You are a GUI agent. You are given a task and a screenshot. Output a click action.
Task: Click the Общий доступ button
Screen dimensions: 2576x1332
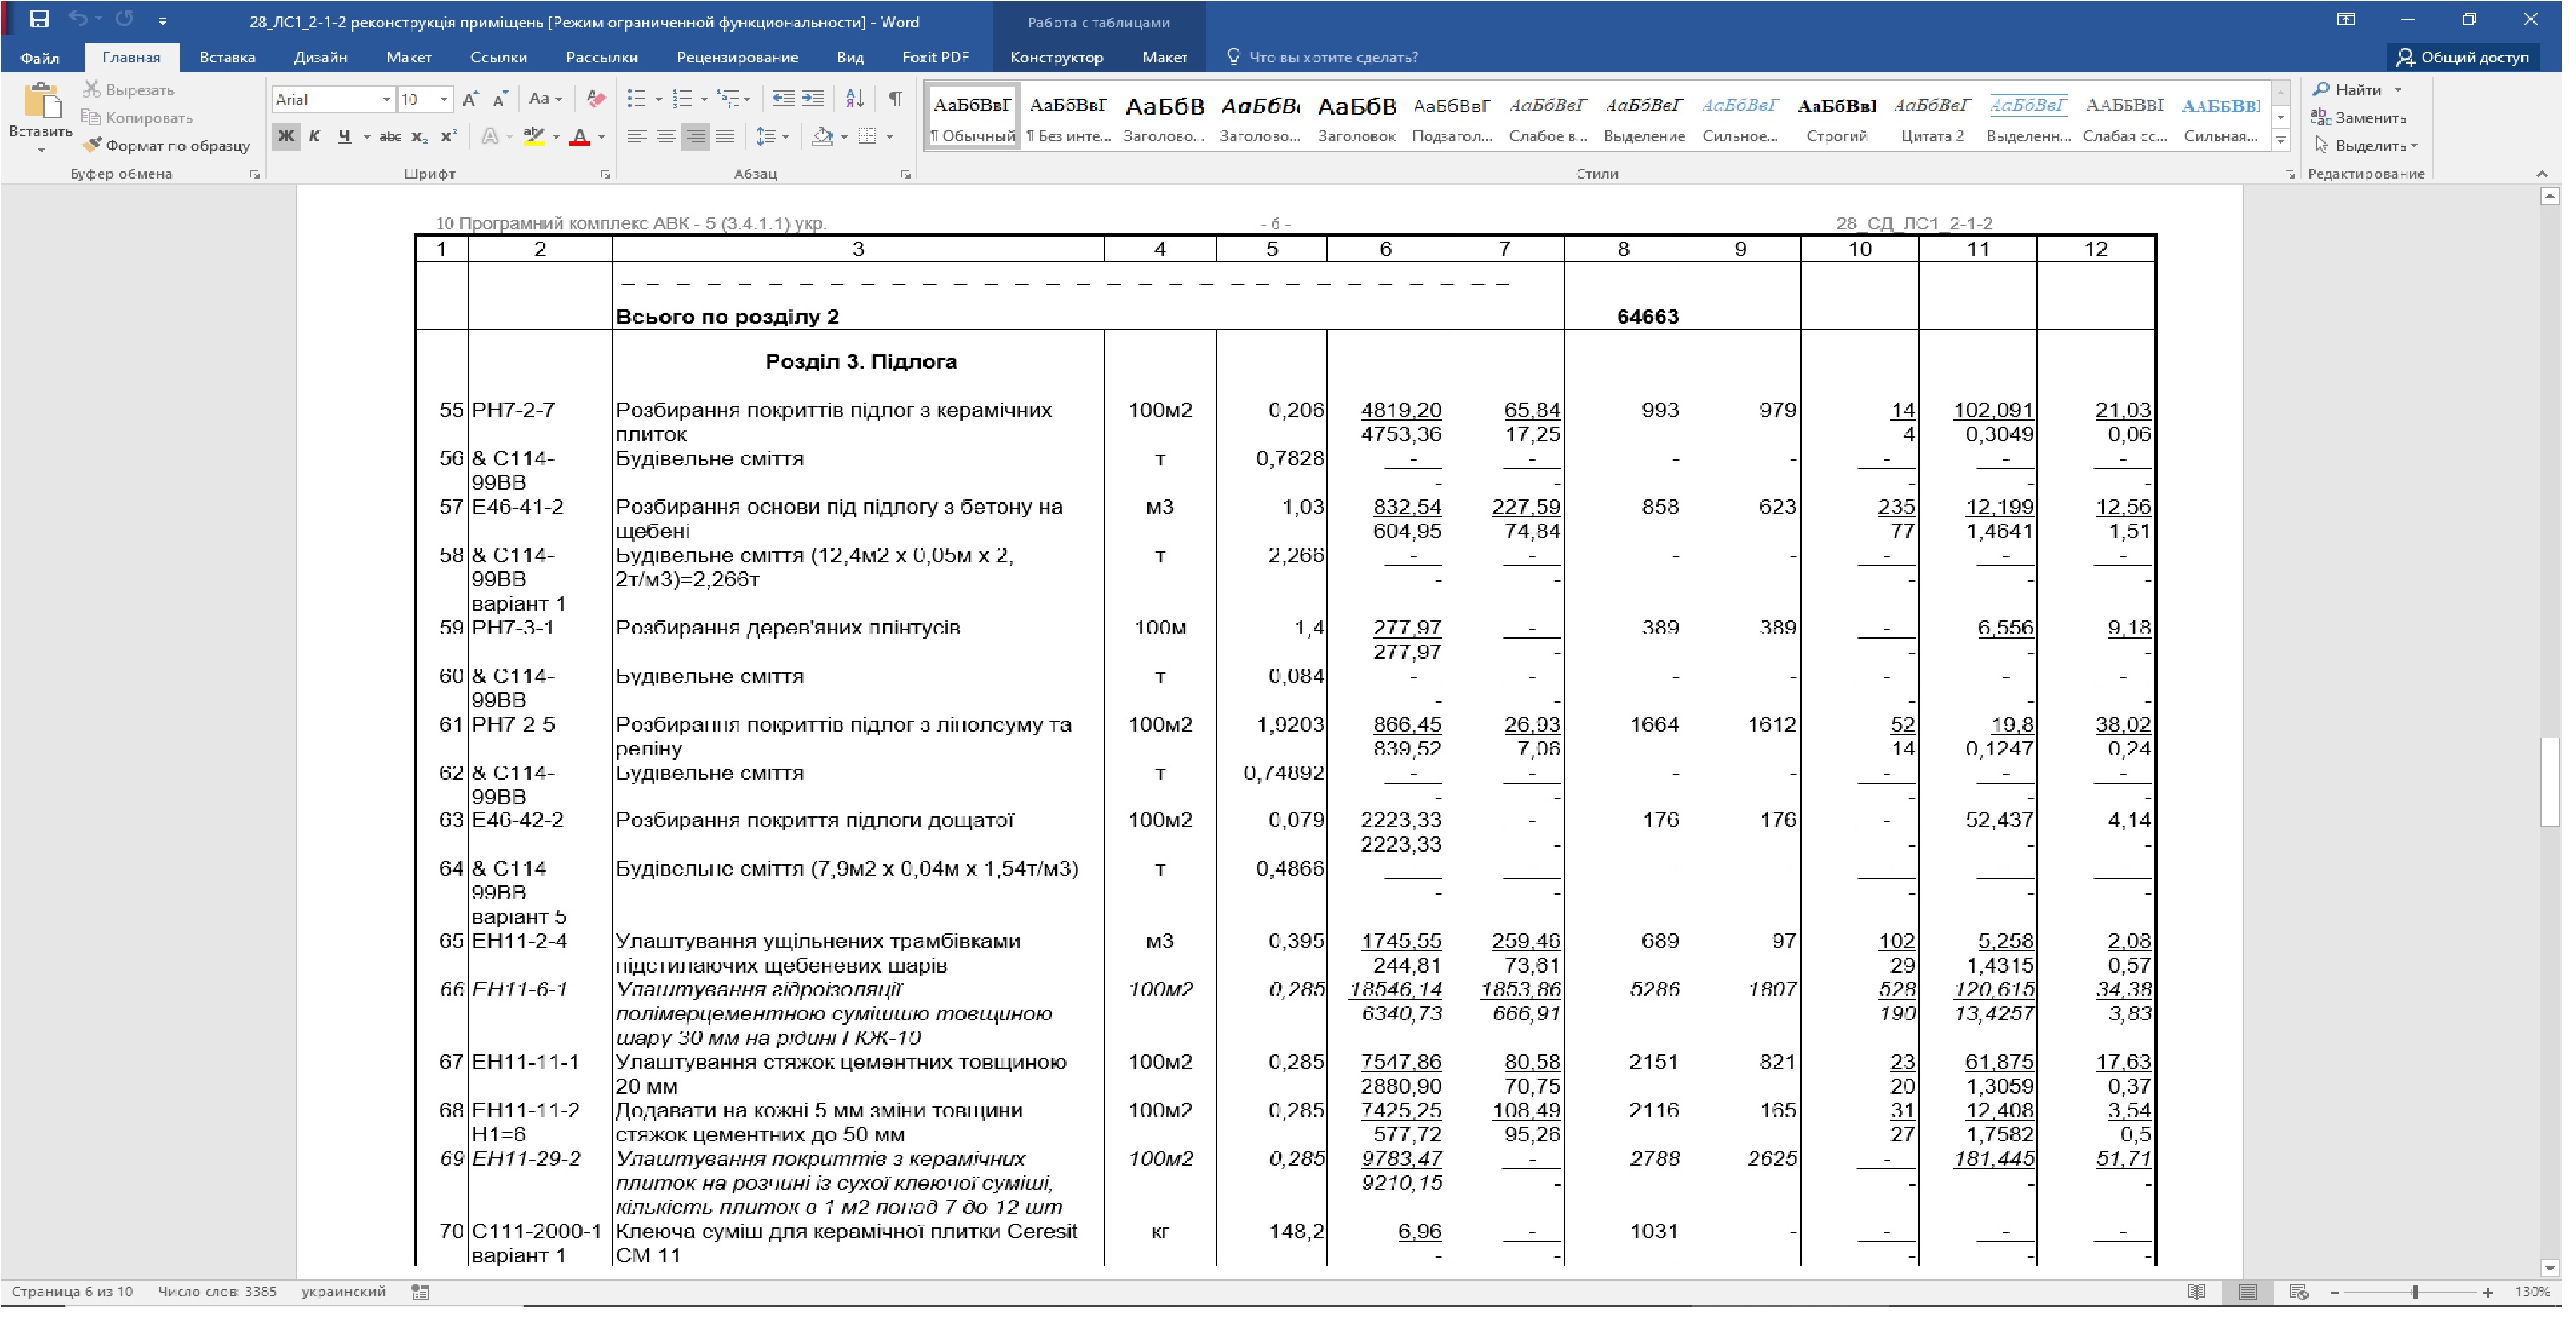click(2465, 57)
